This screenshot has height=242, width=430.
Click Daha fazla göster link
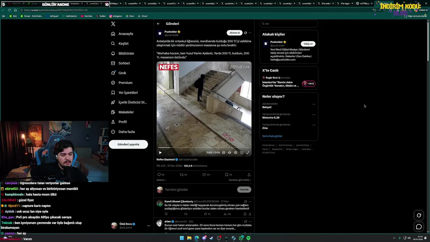click(x=272, y=136)
